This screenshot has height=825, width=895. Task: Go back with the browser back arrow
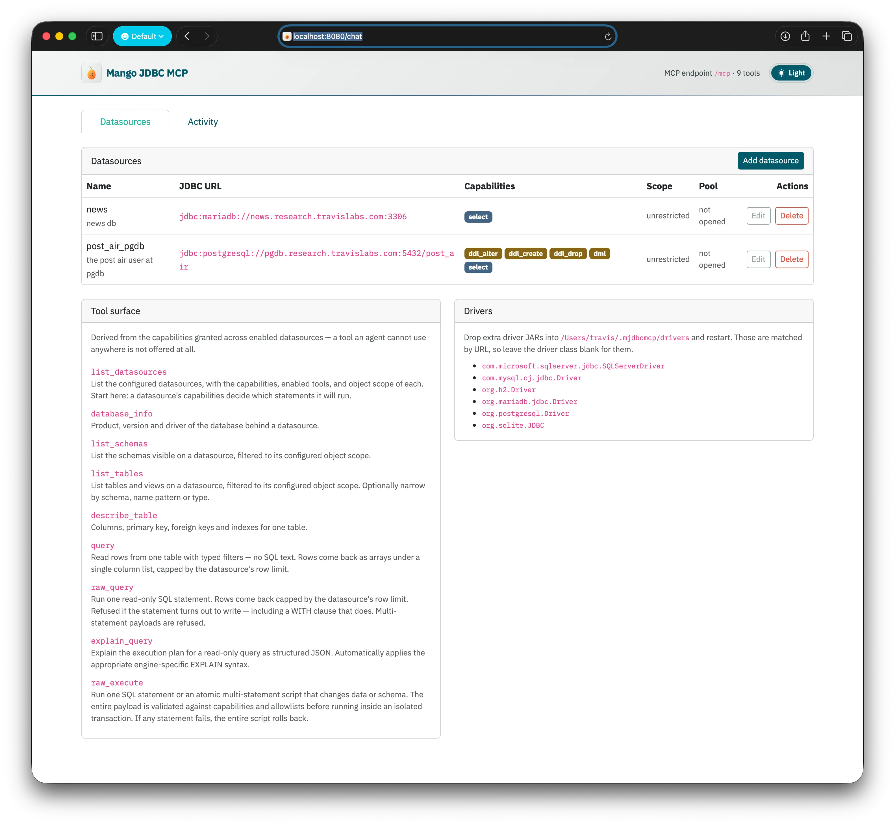click(187, 36)
